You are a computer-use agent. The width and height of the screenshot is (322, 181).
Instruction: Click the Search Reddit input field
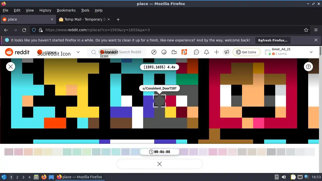pyautogui.click(x=116, y=52)
